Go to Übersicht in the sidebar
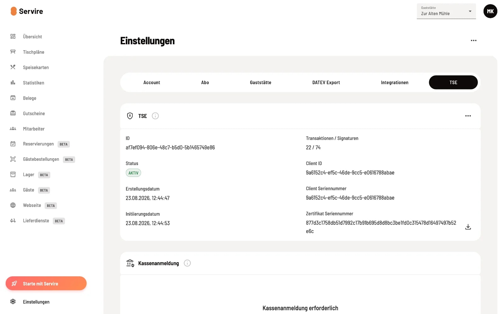Screen dimensions: 503x314 pos(32,36)
